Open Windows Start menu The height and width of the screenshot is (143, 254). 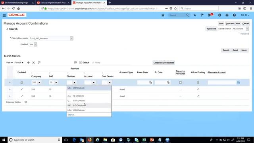pos(4,140)
